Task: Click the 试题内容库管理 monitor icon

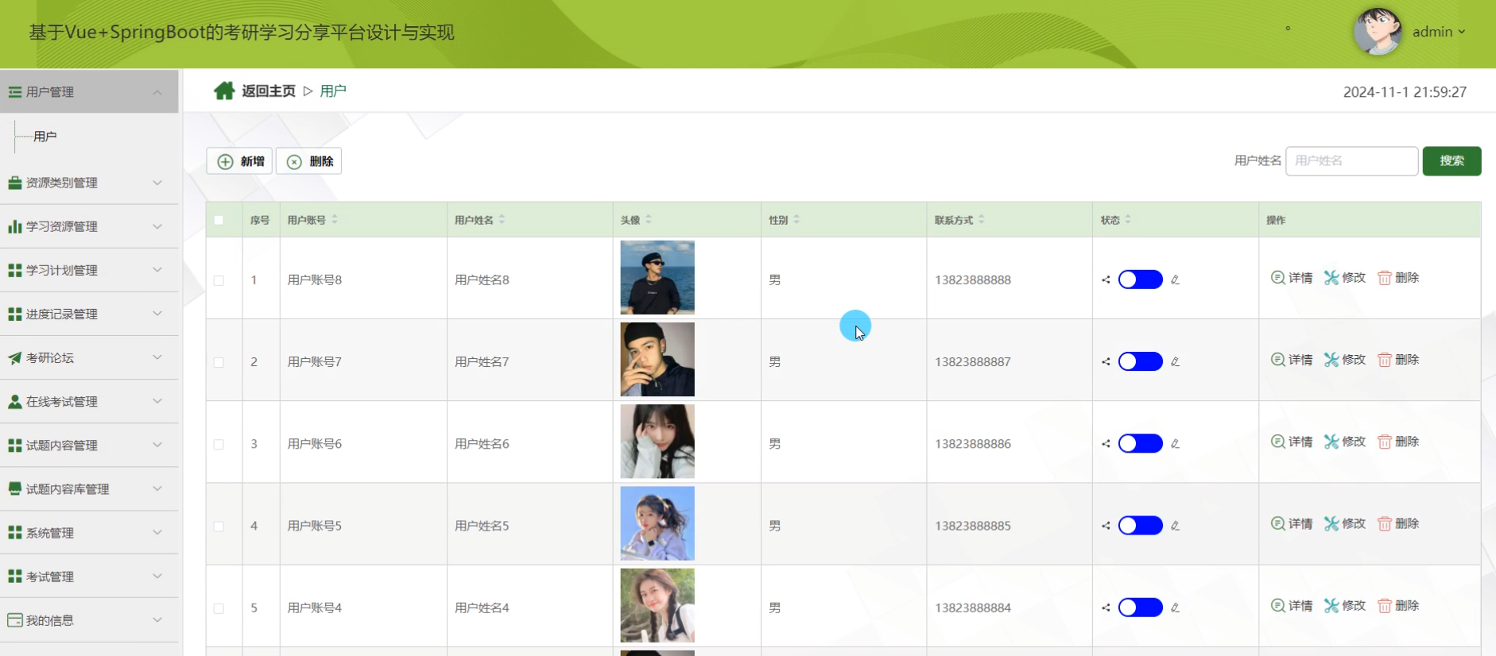Action: point(15,488)
